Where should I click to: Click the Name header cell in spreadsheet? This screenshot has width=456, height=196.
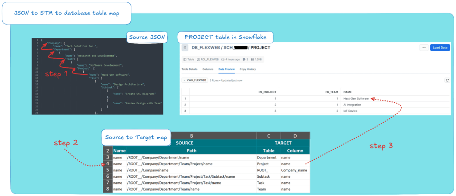[x=119, y=151]
